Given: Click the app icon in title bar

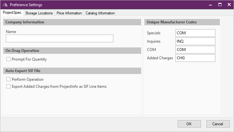Looking at the screenshot, I should [x=5, y=5].
